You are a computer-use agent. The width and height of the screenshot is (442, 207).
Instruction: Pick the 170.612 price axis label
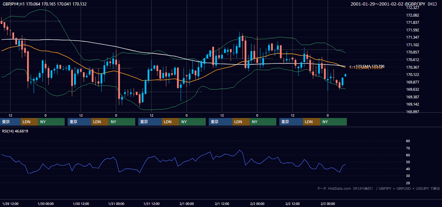[x=413, y=60]
